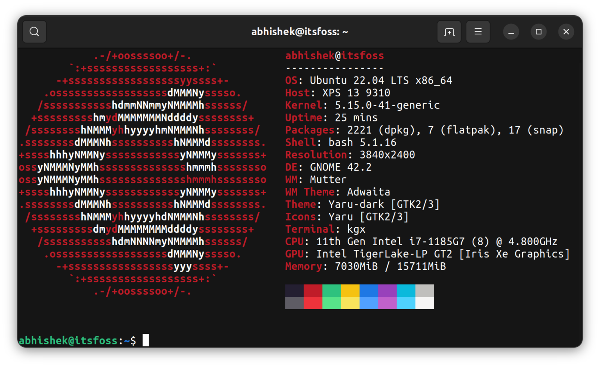Select the blue swatch in the top palette row
The image size is (600, 367).
click(368, 291)
